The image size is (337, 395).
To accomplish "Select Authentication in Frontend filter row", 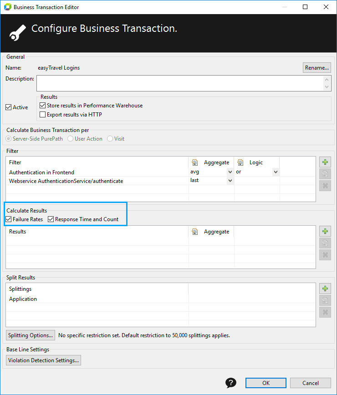I will (97, 172).
